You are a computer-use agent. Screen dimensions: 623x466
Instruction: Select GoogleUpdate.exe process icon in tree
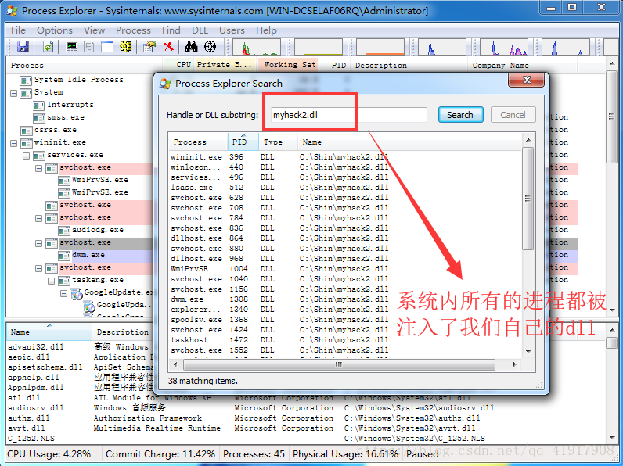(x=77, y=294)
